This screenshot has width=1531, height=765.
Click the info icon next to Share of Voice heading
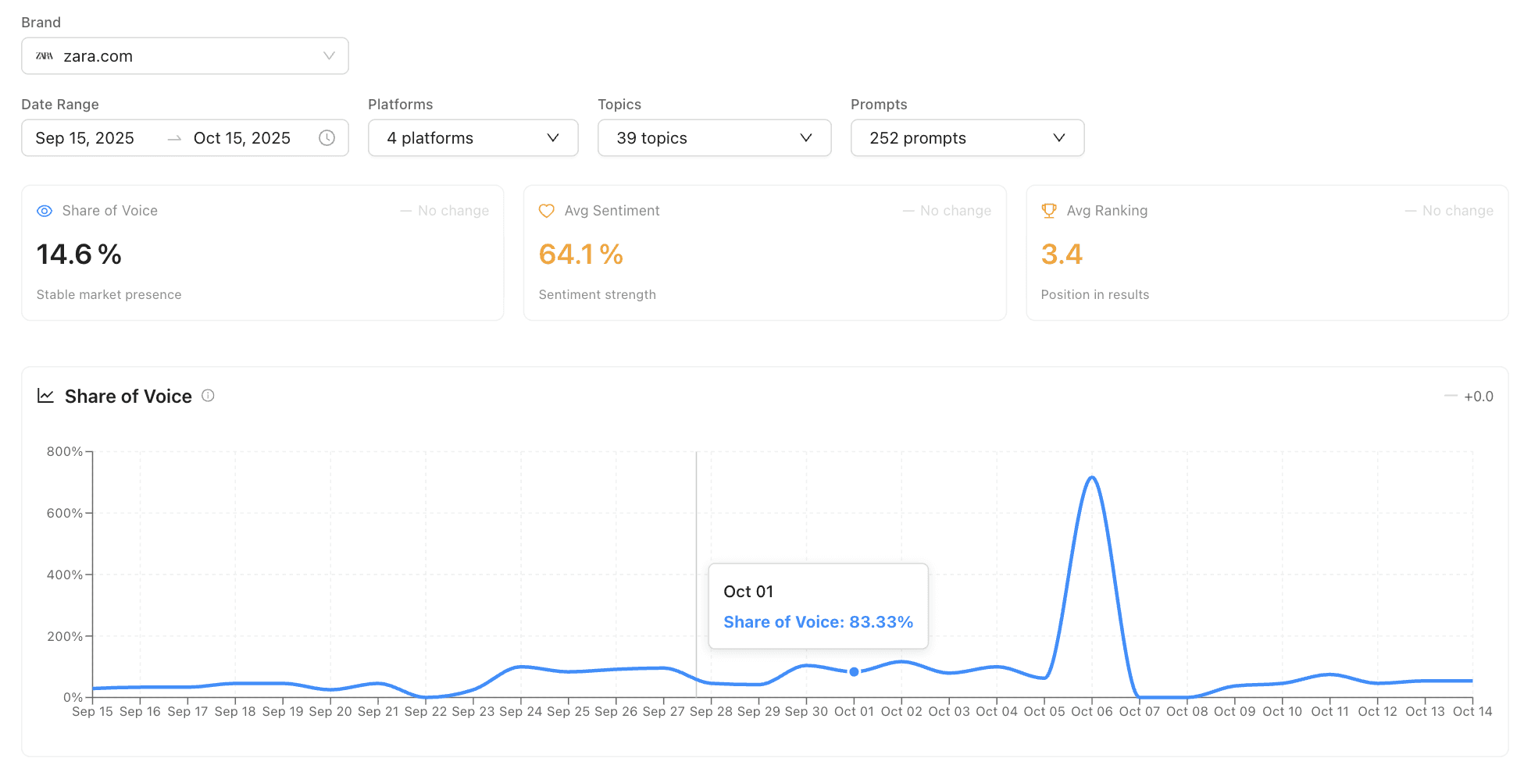[x=208, y=396]
